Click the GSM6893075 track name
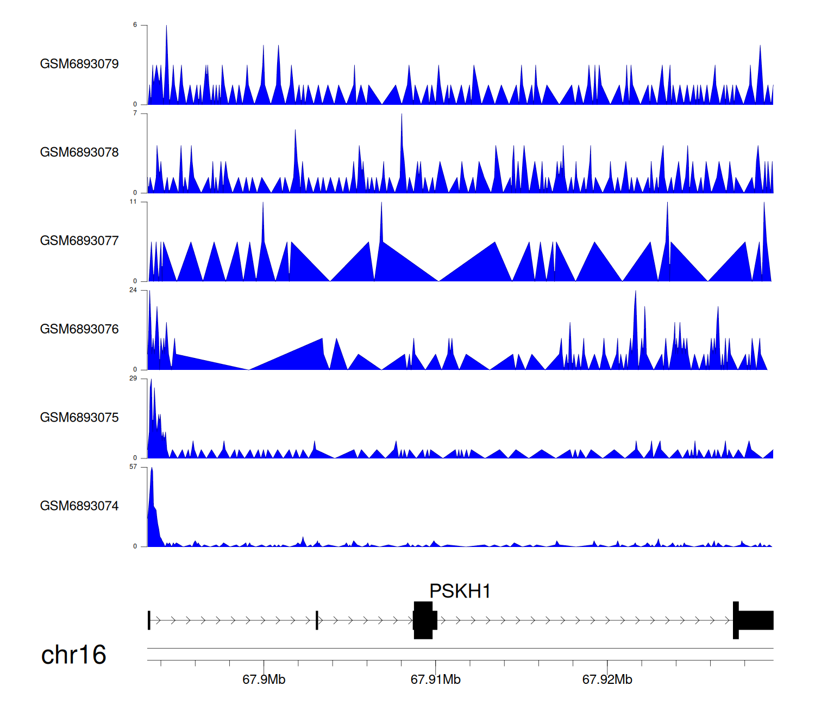 click(x=79, y=418)
